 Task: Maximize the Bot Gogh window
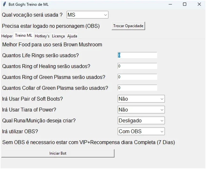coord(185,4)
